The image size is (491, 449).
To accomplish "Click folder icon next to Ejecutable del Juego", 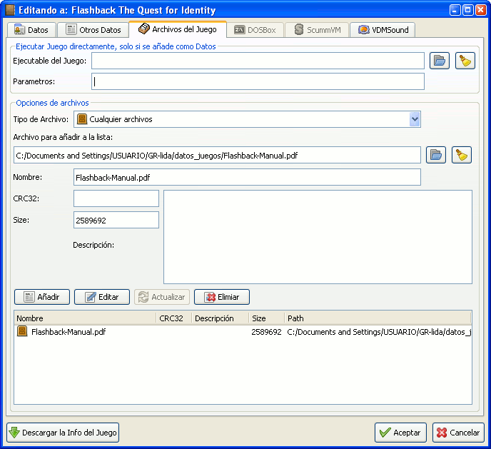I will pyautogui.click(x=439, y=61).
